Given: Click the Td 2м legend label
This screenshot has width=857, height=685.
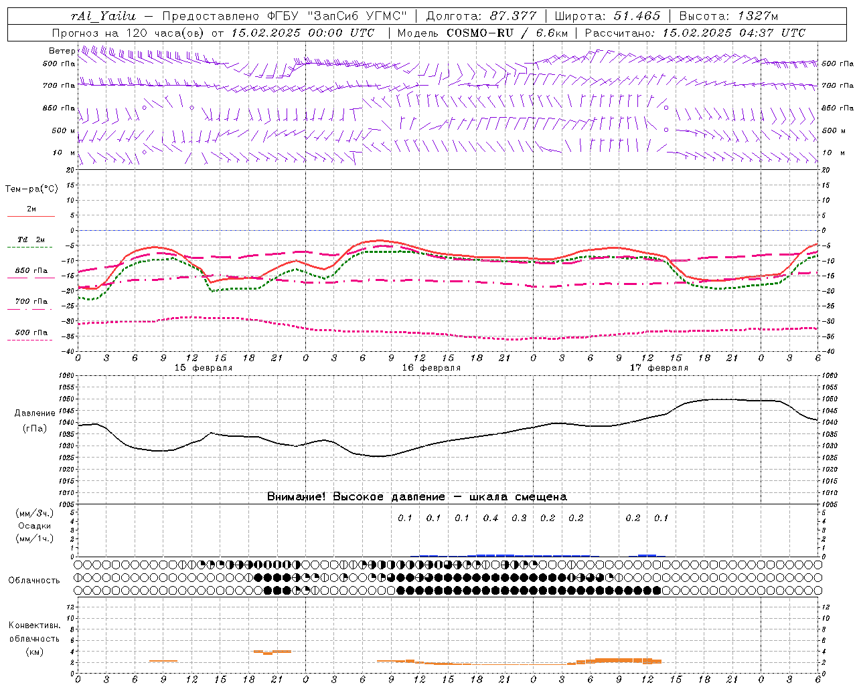Looking at the screenshot, I should 31,239.
